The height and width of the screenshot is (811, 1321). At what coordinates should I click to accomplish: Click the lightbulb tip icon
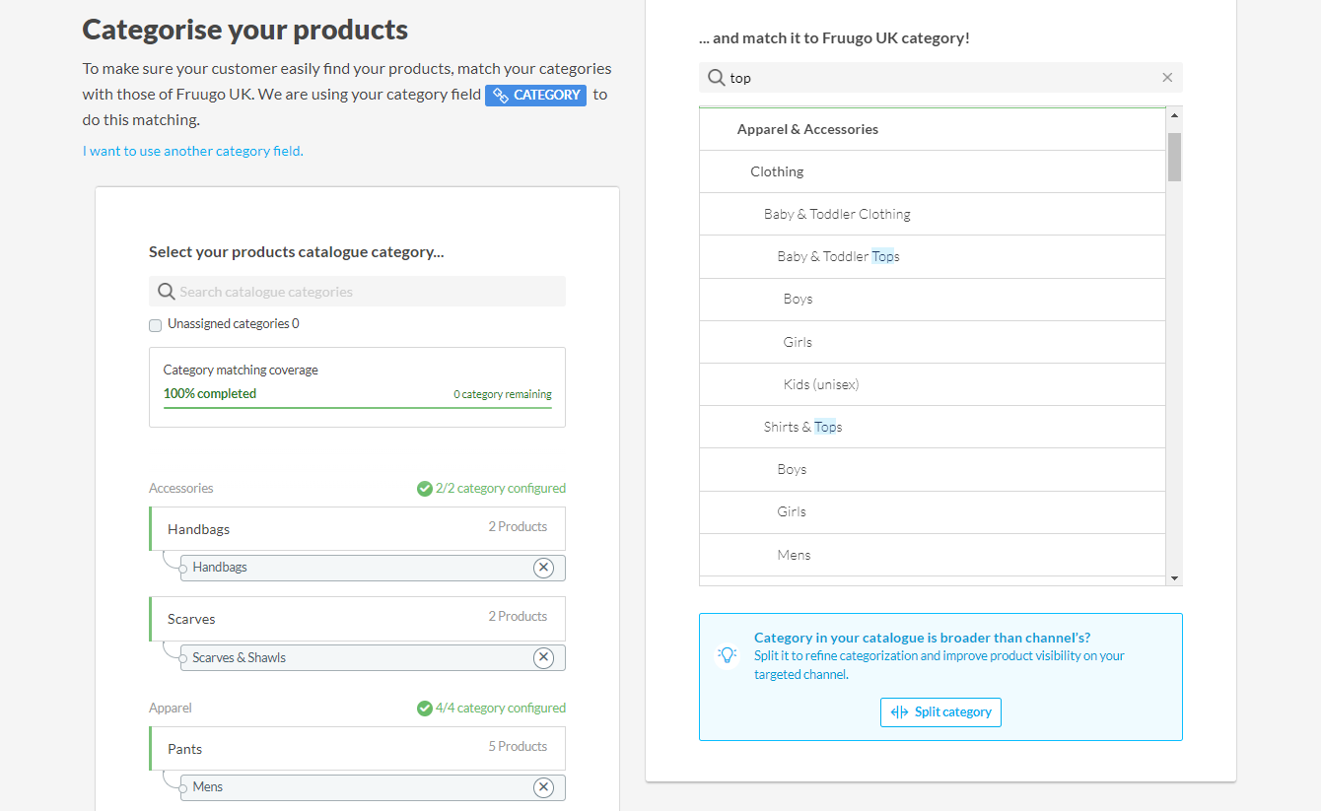[727, 655]
